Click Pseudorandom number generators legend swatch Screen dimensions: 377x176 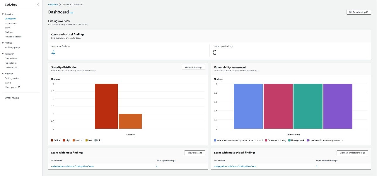point(308,140)
